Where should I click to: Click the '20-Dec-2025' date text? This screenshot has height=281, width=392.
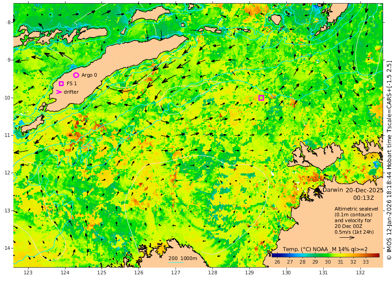pos(364,190)
